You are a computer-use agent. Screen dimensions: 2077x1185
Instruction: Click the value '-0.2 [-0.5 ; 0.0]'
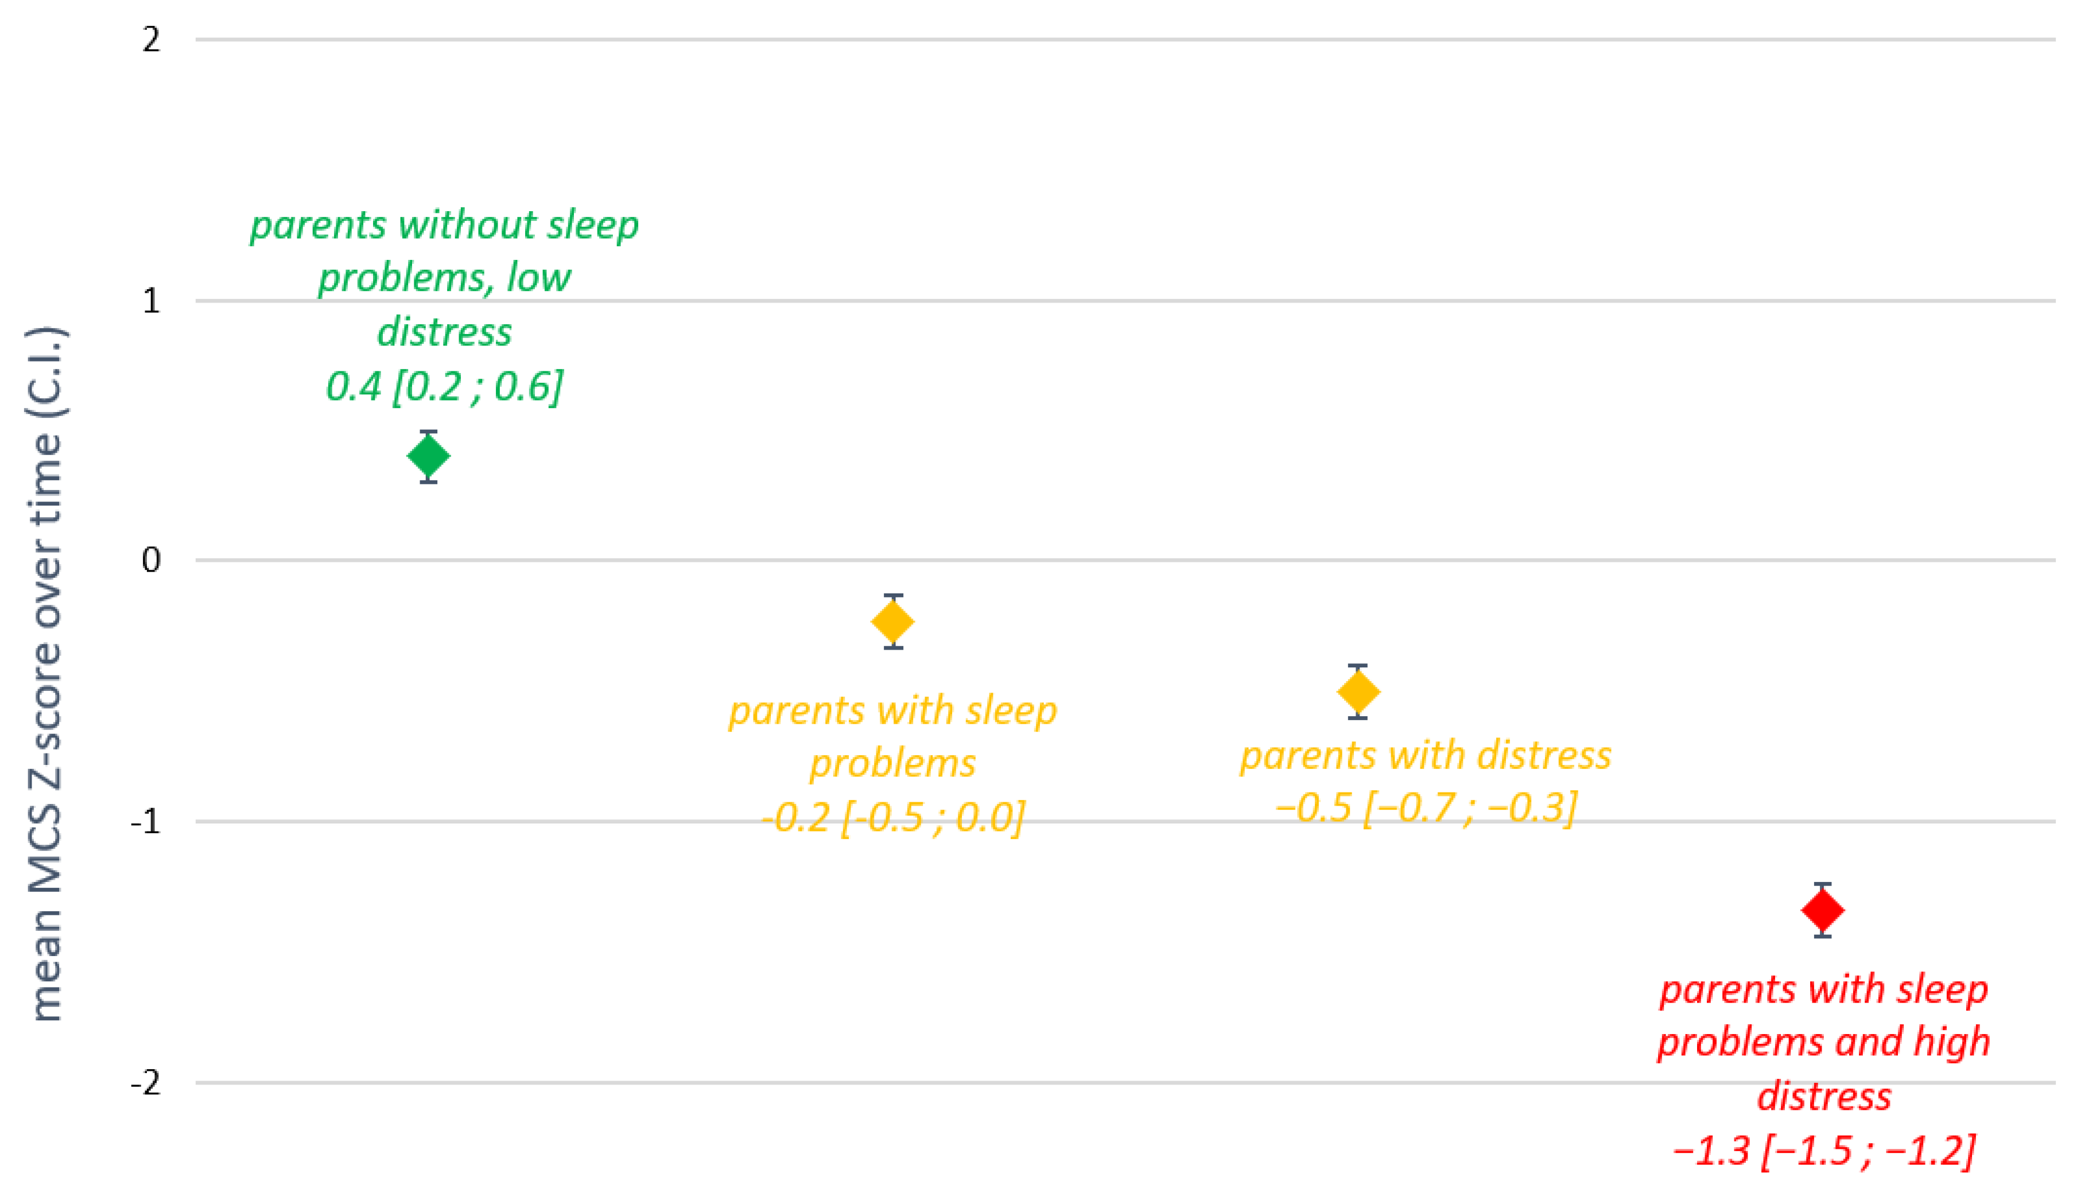click(893, 817)
